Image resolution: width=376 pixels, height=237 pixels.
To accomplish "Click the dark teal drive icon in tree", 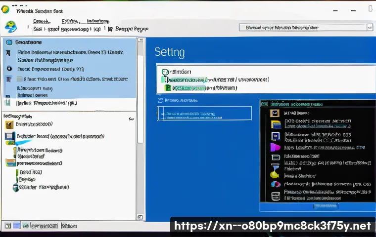I will 15,188.
